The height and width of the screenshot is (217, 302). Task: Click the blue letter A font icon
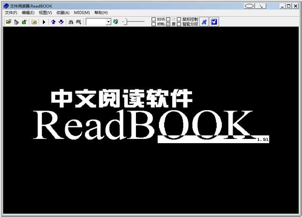pos(204,22)
